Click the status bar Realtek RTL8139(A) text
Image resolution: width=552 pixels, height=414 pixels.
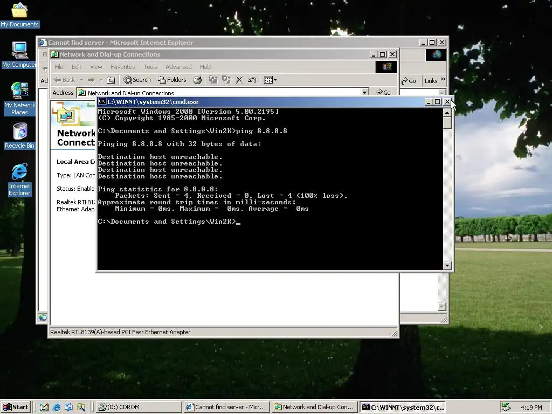120,332
